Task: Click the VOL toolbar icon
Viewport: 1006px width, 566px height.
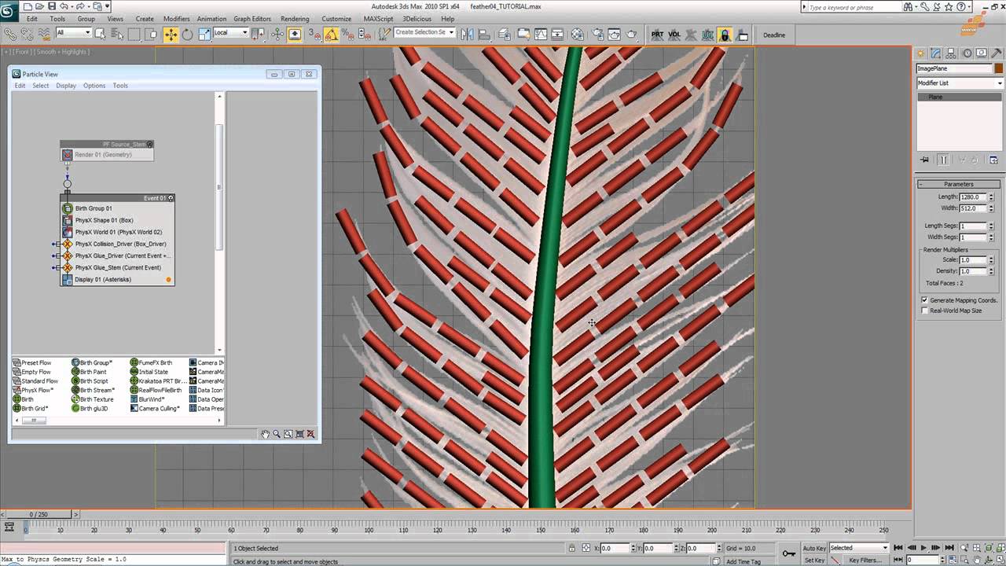Action: click(x=674, y=35)
